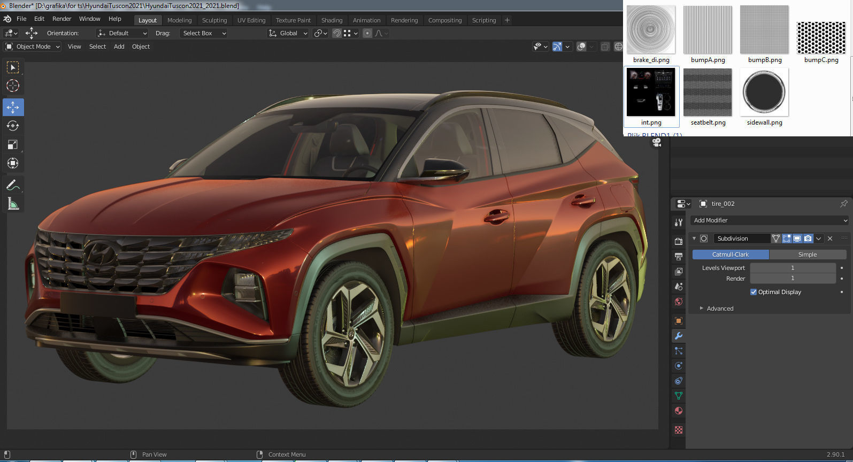853x462 pixels.
Task: Toggle snapping magnet icon
Action: pyautogui.click(x=337, y=33)
